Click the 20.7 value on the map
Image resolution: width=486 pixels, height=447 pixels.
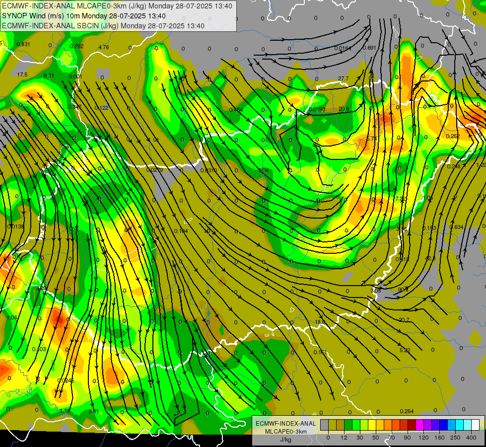point(404,320)
